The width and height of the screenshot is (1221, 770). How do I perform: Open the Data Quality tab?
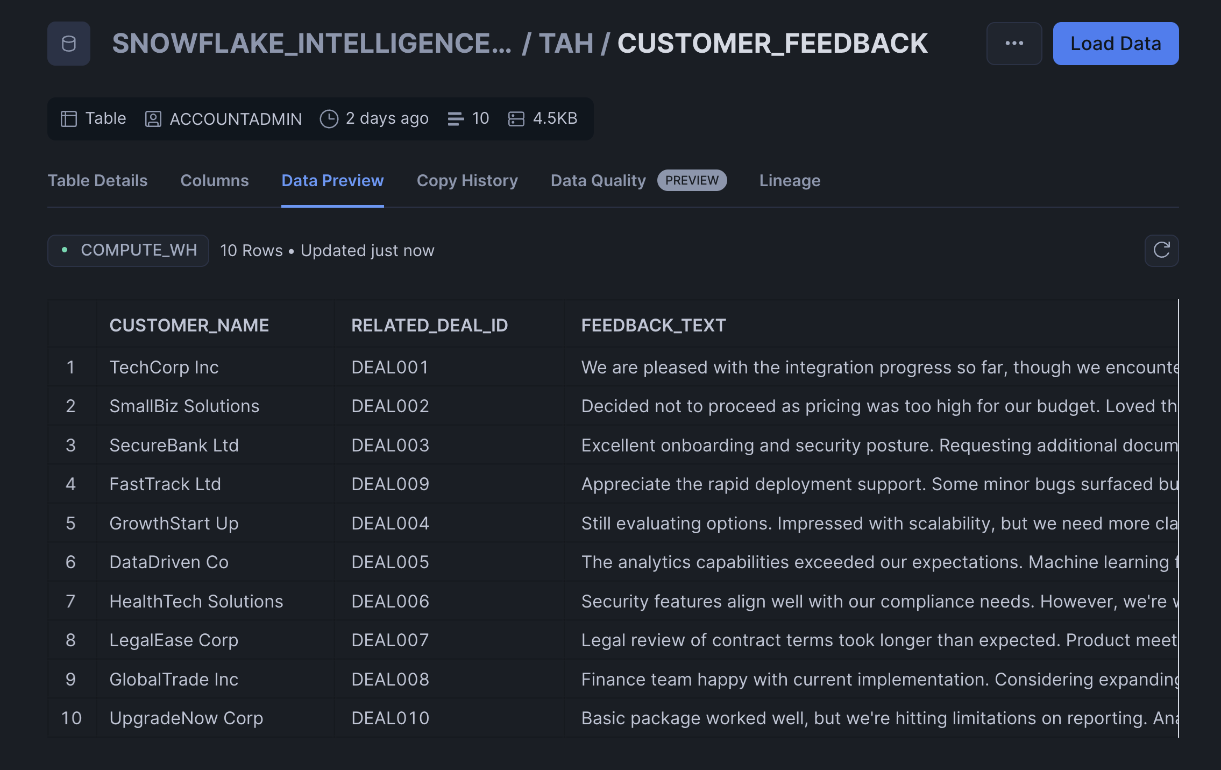point(598,181)
